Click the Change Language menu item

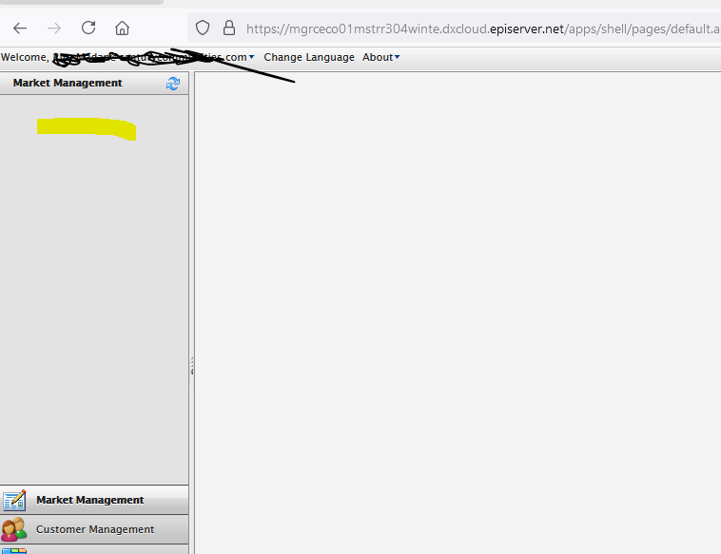tap(309, 58)
